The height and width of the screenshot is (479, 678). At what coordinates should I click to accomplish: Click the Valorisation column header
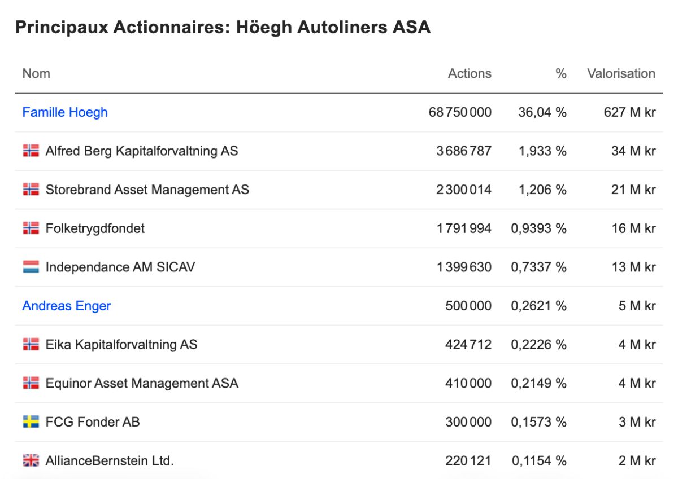tap(621, 73)
